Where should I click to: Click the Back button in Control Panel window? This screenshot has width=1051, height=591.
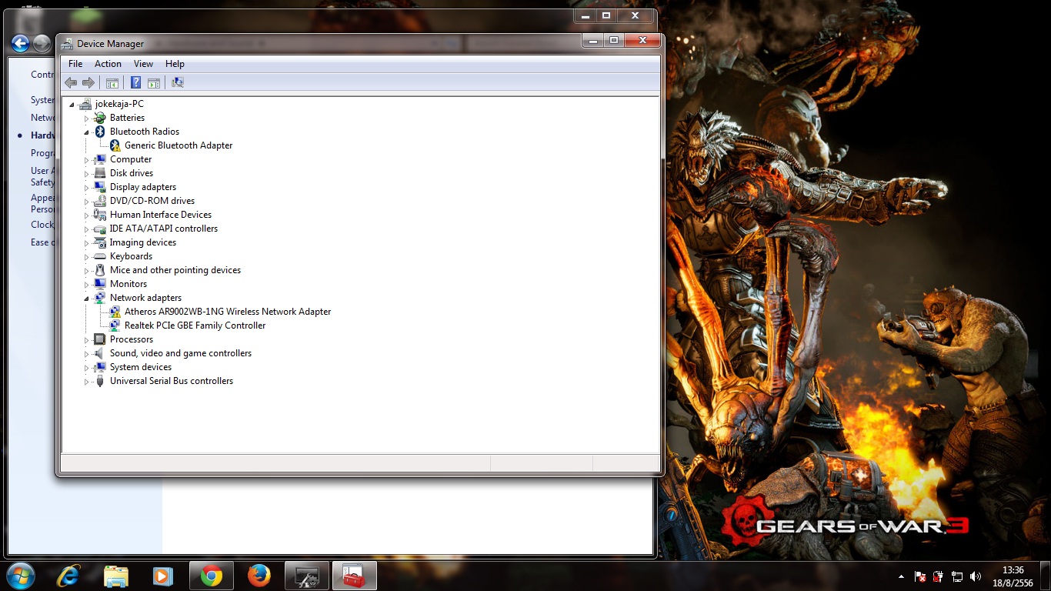pyautogui.click(x=20, y=44)
